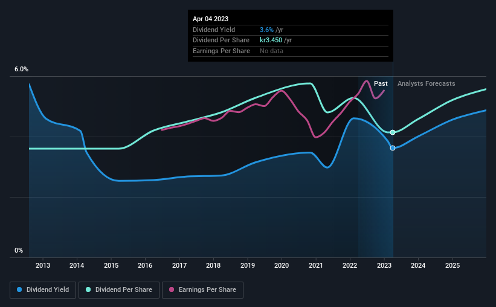This screenshot has width=496, height=307.
Task: Select the teal data point marker at Apr 2023
Action: [x=393, y=132]
